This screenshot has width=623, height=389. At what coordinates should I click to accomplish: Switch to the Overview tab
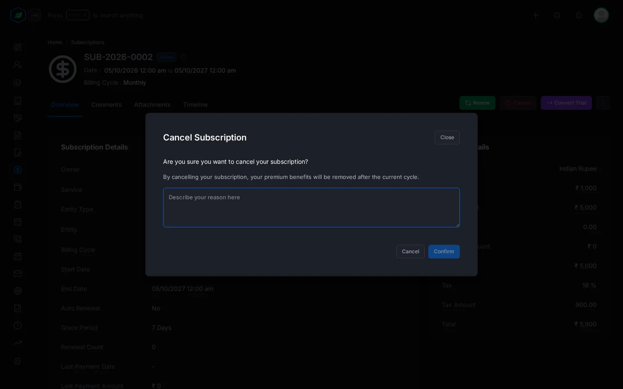click(65, 105)
